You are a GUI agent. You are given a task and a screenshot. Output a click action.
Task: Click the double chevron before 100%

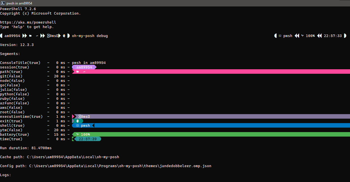point(297,36)
